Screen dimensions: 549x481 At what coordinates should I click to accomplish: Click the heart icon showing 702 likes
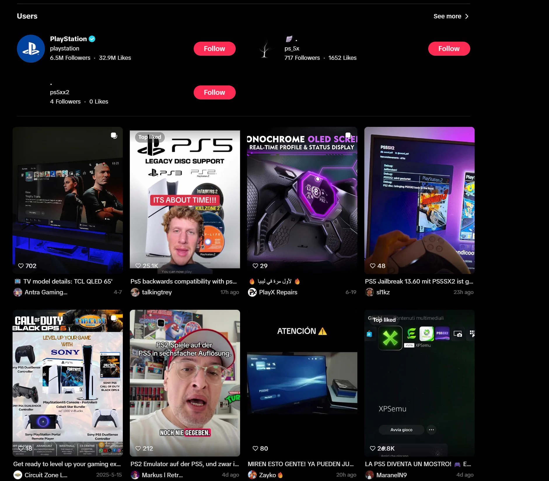tap(21, 266)
